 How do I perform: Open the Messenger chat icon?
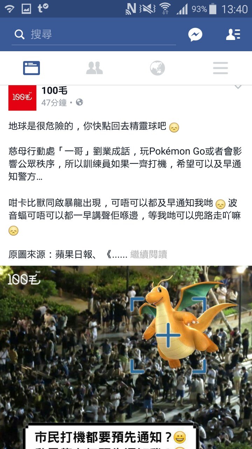(x=195, y=34)
